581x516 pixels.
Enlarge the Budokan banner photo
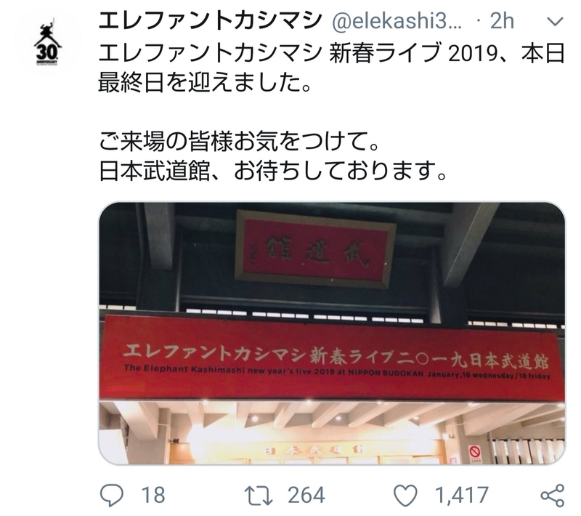332,333
